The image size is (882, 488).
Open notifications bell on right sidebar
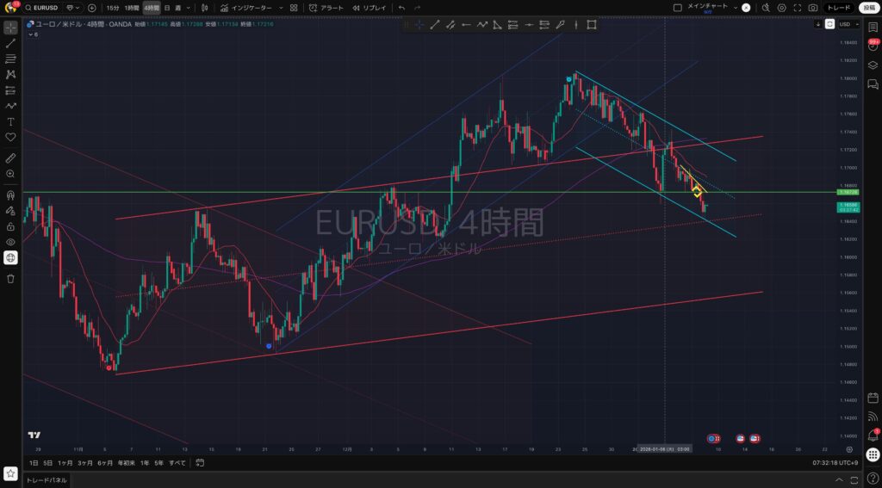click(x=873, y=435)
